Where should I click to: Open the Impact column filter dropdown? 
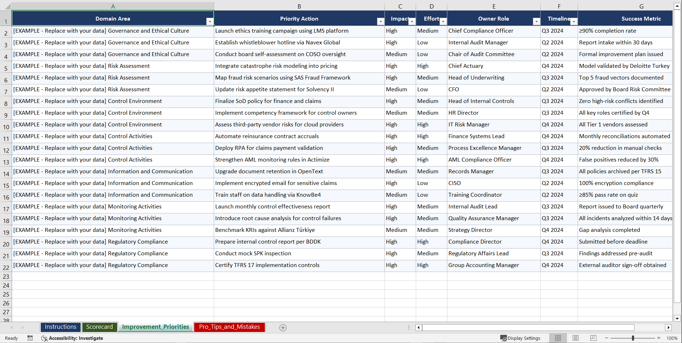(412, 21)
